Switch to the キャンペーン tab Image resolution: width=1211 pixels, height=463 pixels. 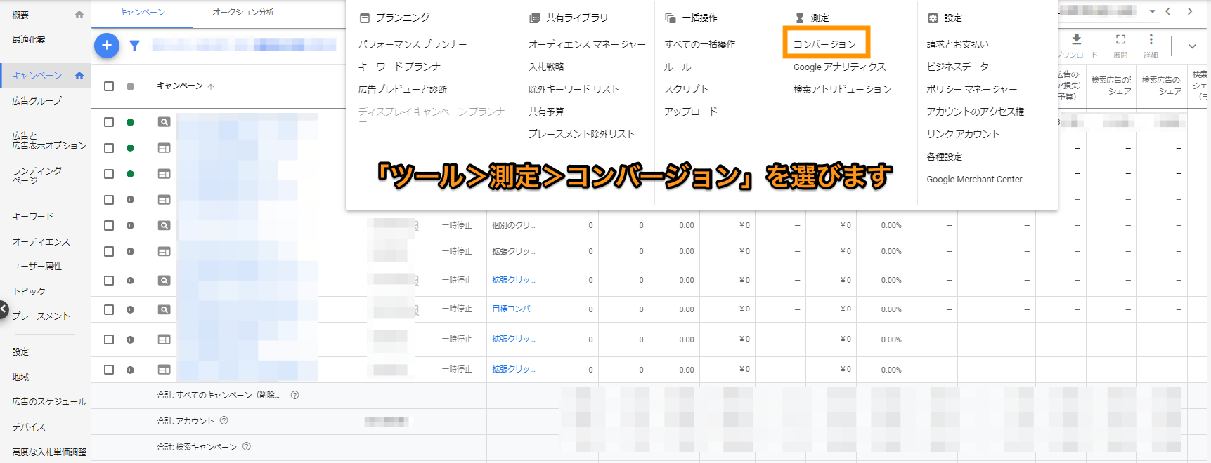(142, 13)
